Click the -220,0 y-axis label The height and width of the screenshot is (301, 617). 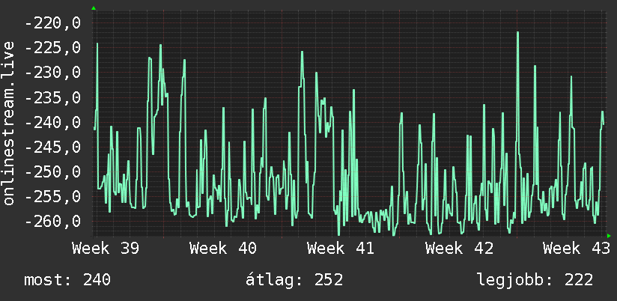[52, 23]
